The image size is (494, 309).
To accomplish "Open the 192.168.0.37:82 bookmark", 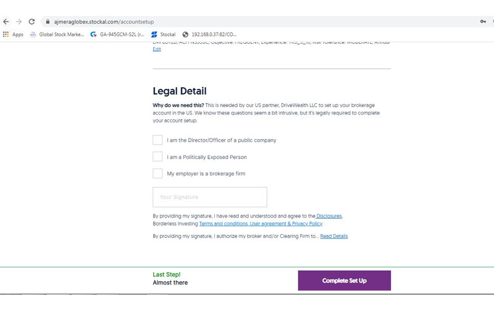I will point(209,35).
